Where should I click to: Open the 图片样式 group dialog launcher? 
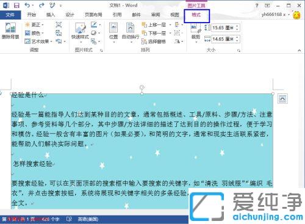click(x=101, y=50)
